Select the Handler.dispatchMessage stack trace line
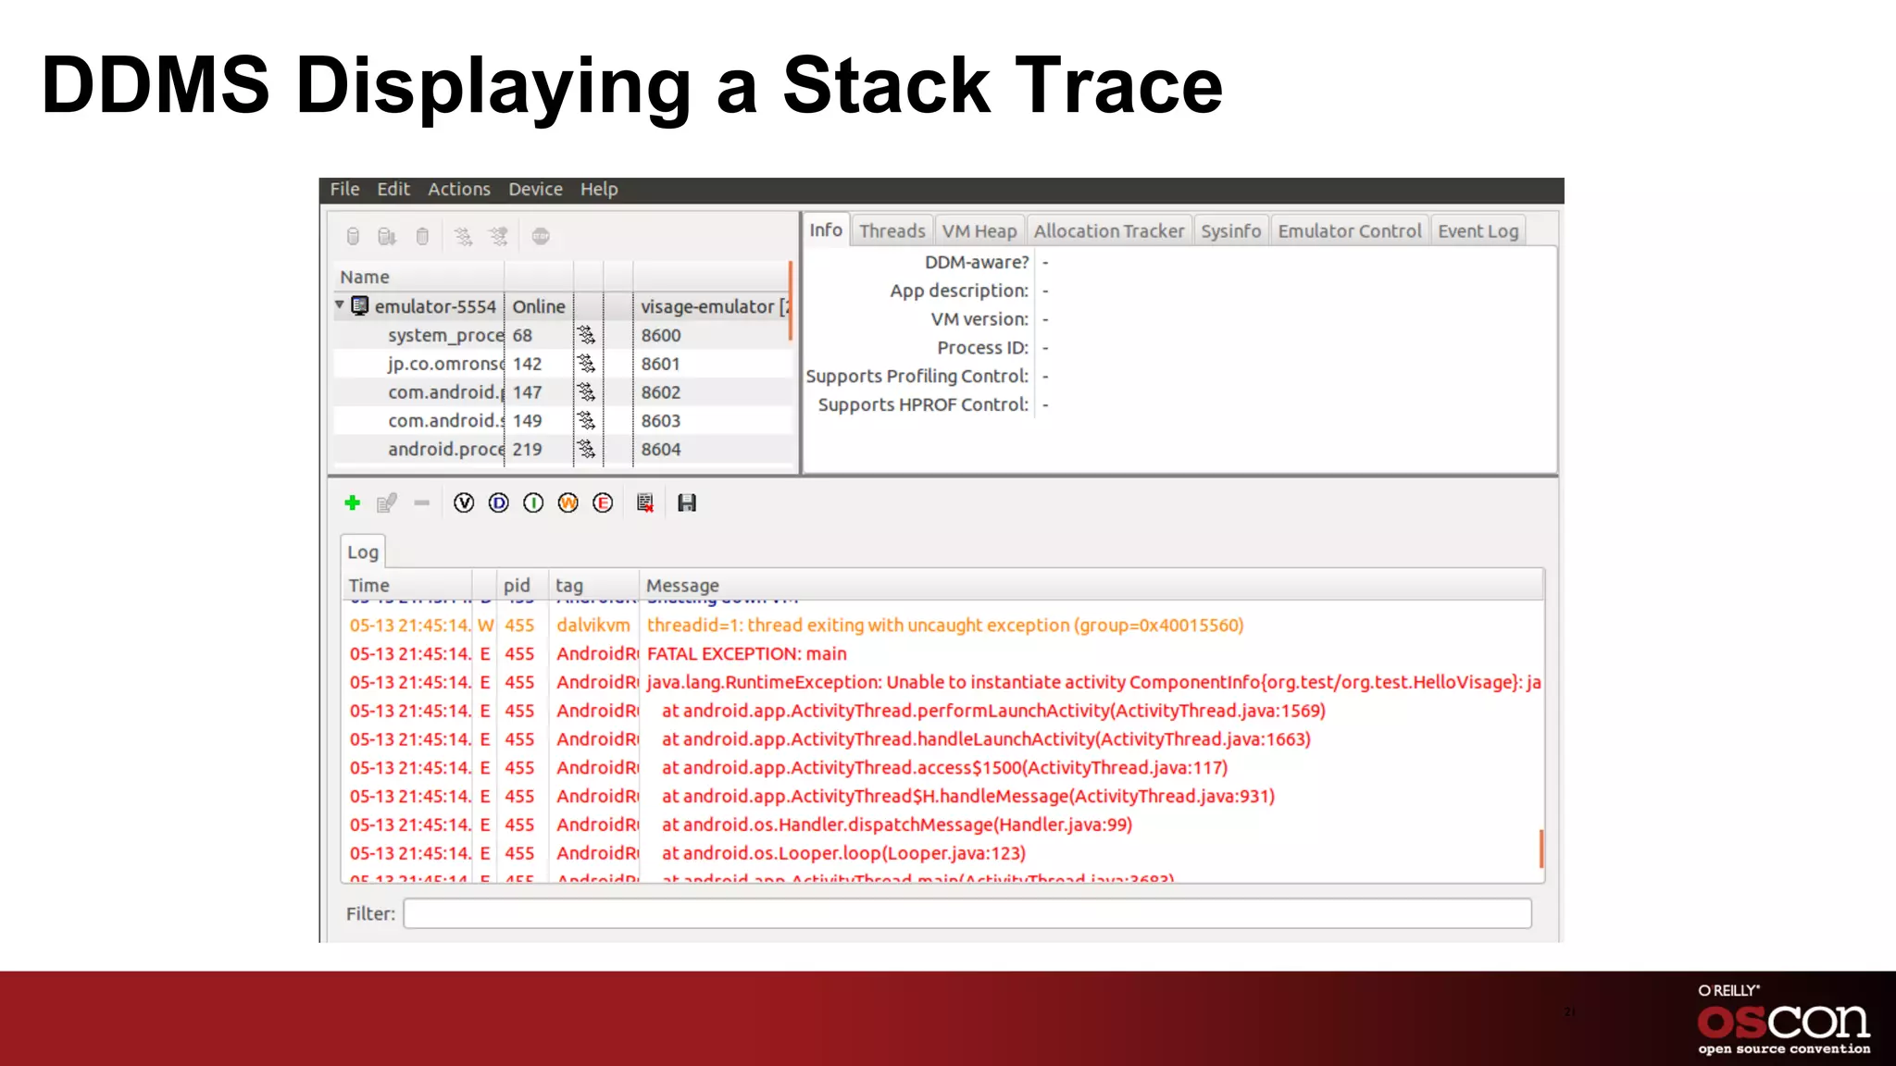This screenshot has height=1066, width=1896. (x=942, y=825)
